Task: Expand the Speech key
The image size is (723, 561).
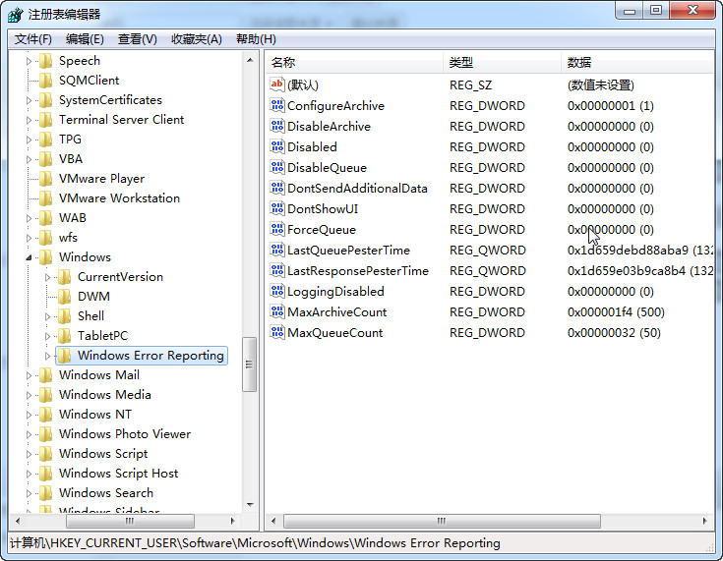Action: [29, 61]
